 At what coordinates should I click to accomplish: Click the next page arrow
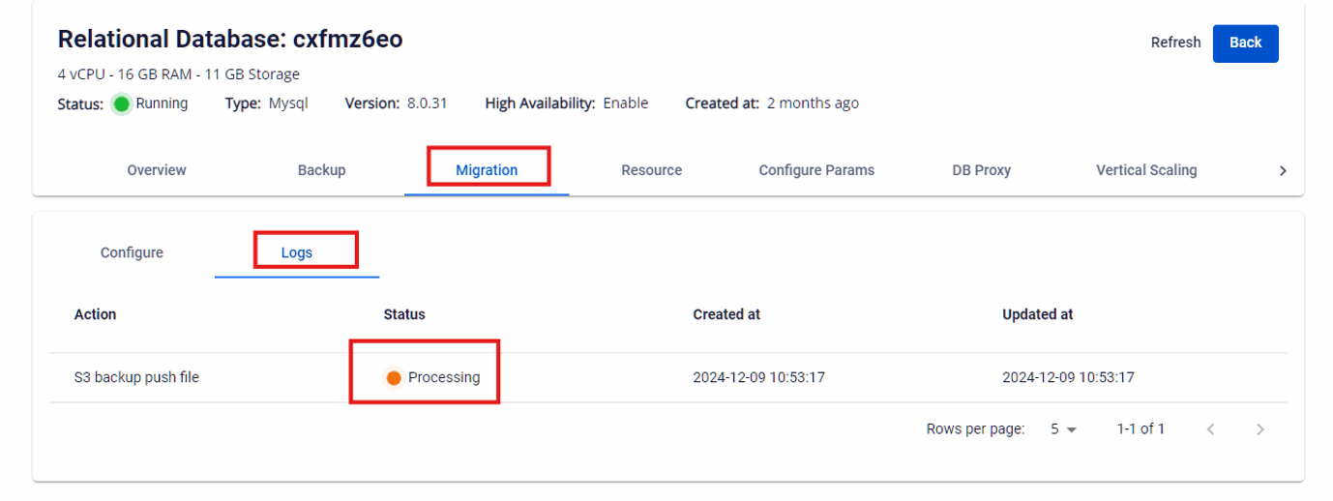[x=1259, y=429]
